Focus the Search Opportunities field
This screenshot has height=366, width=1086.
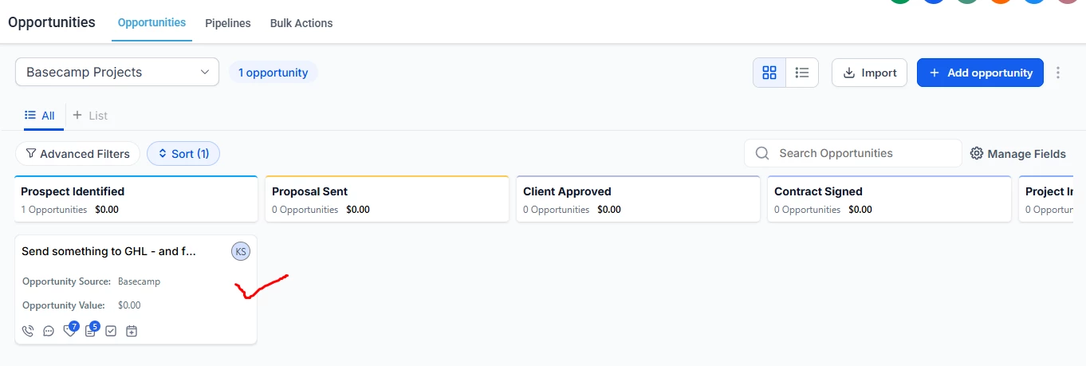click(x=853, y=153)
